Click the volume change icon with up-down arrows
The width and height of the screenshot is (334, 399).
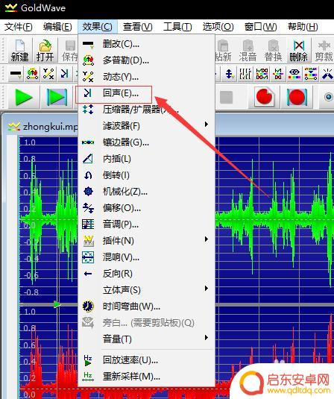click(229, 74)
